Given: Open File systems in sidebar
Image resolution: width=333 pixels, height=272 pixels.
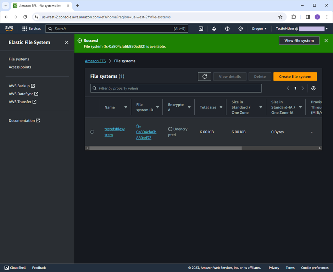Looking at the screenshot, I should [x=19, y=59].
